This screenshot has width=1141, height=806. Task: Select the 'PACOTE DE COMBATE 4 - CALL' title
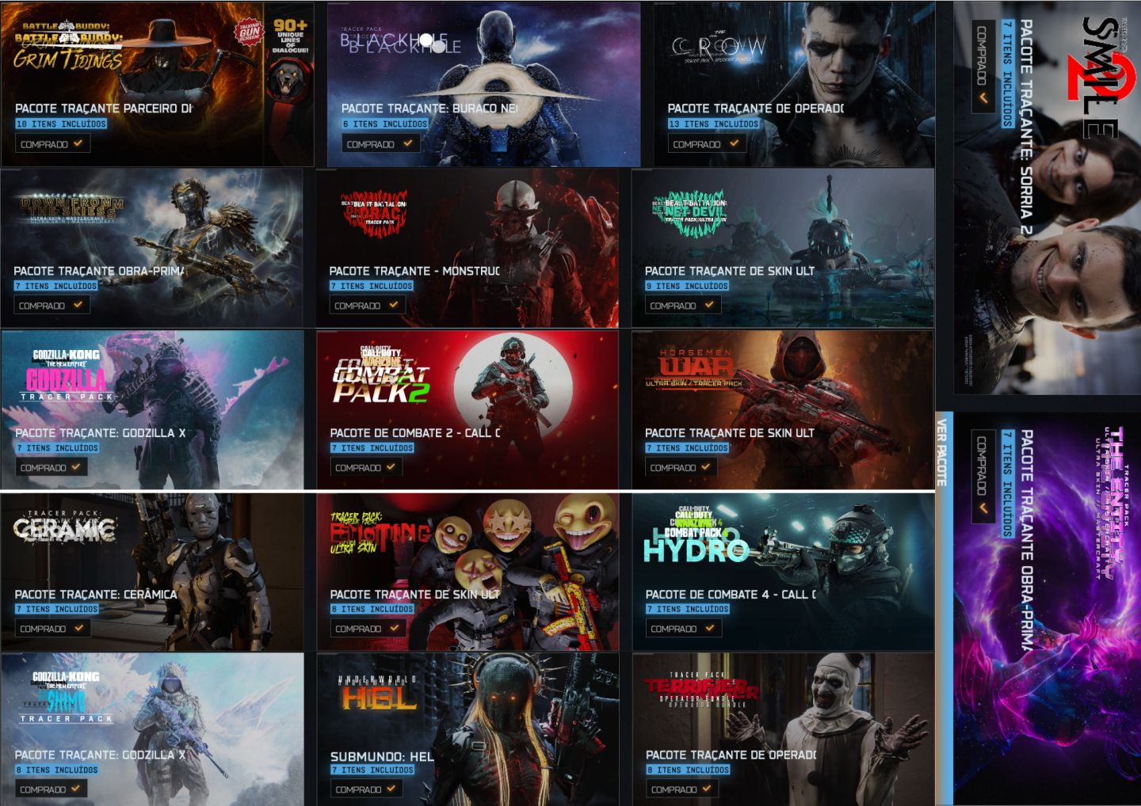(x=731, y=595)
